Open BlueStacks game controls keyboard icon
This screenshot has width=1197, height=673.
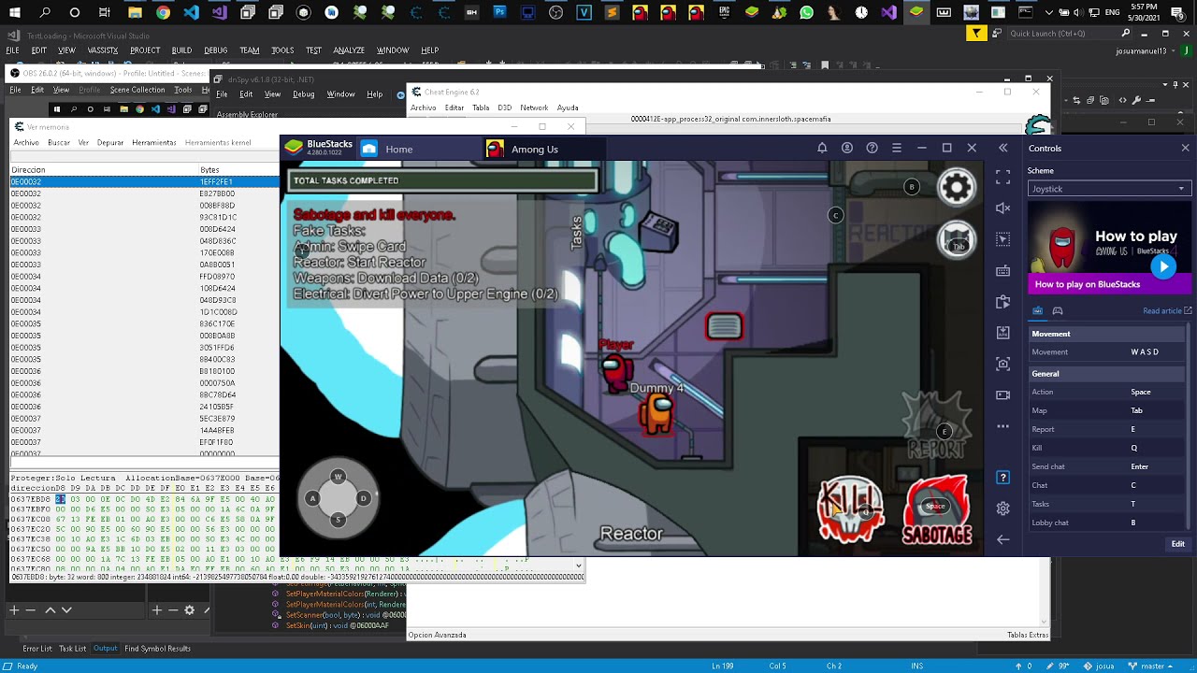tap(1003, 271)
